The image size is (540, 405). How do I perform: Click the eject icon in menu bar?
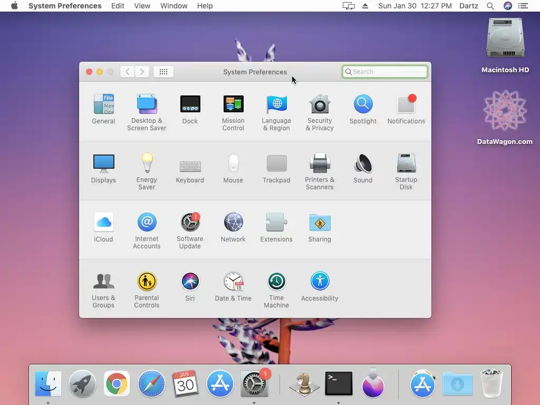365,6
